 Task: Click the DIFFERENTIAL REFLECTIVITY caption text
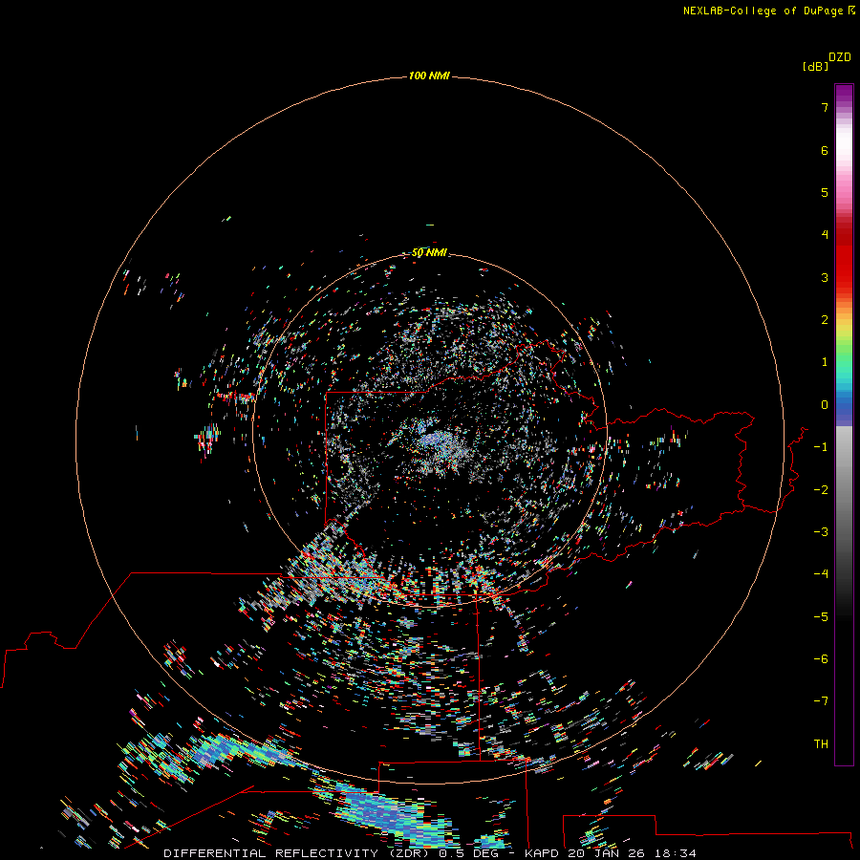click(x=271, y=853)
